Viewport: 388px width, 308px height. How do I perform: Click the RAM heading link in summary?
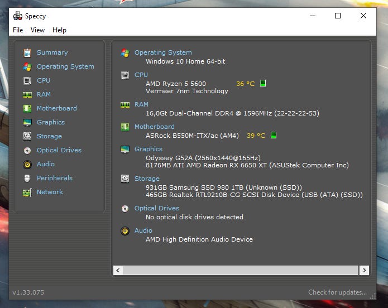tap(141, 105)
